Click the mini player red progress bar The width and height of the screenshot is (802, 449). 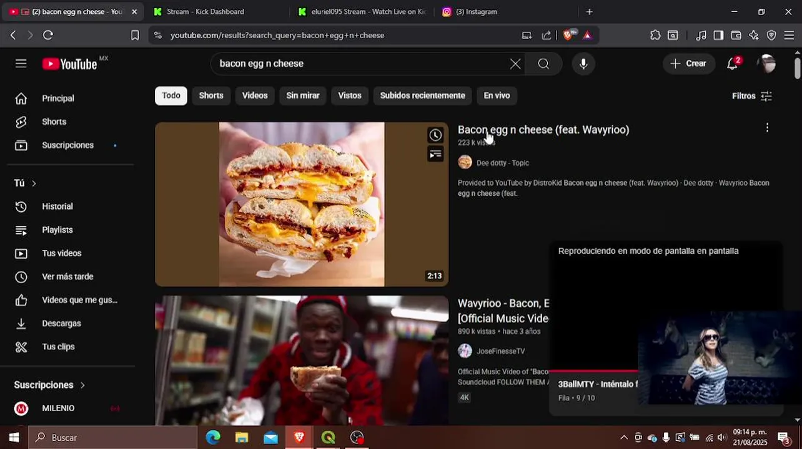(593, 371)
